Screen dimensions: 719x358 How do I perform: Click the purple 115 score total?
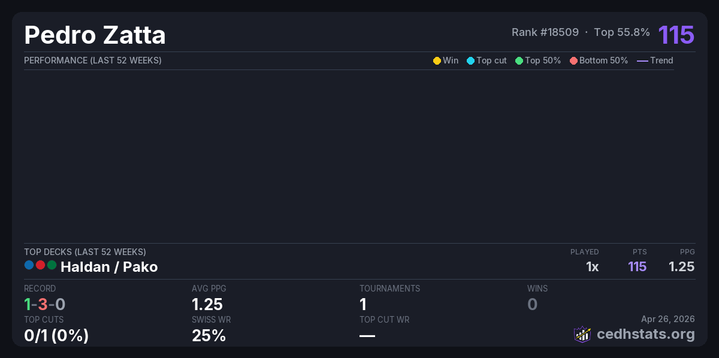(676, 35)
